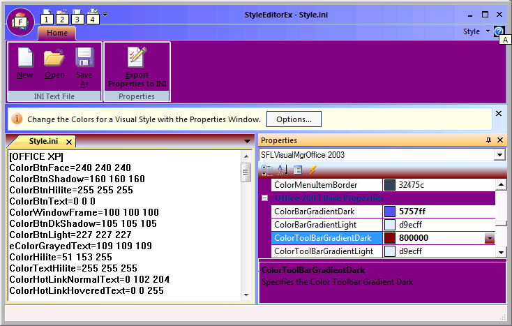Open the Style dropdown menu

[x=476, y=32]
